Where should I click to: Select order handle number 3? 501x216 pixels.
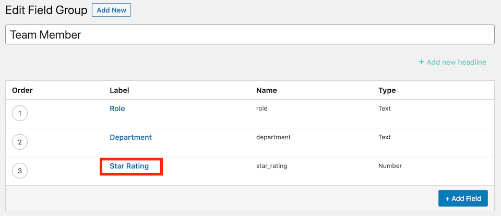20,171
